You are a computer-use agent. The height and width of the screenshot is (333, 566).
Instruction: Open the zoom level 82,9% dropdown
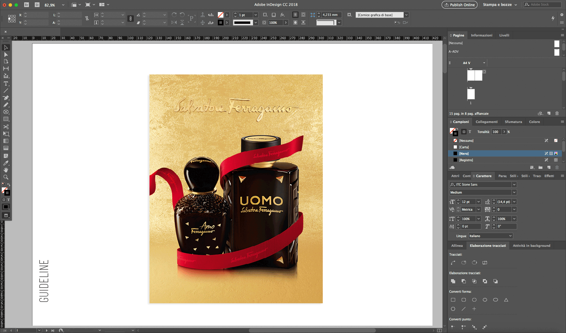(x=63, y=5)
